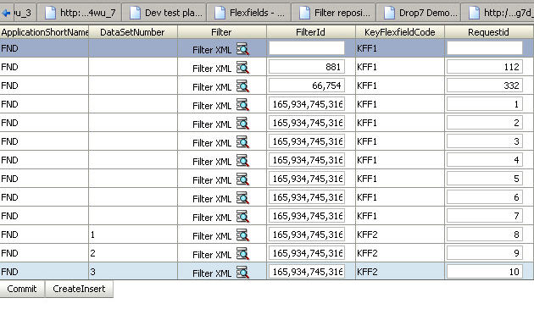Screen dimensions: 534x309
Task: Open the http:/...g7d_ tab
Action: coord(498,13)
